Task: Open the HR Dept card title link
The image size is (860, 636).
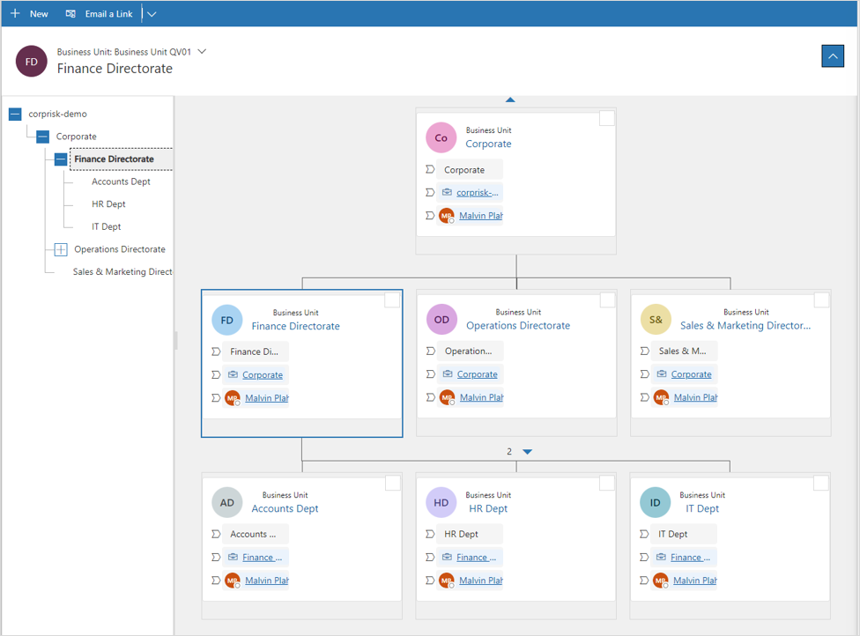Action: pos(488,509)
